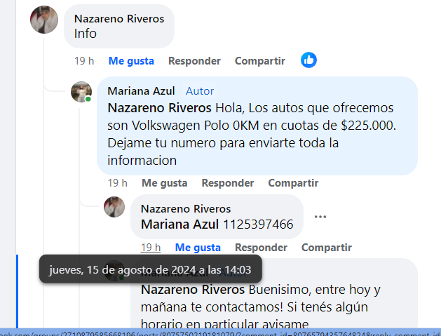Click Responder under the phone number reply

(x=261, y=248)
